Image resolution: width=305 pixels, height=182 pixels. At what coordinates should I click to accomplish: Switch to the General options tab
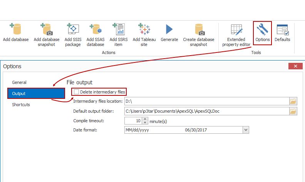(x=19, y=82)
